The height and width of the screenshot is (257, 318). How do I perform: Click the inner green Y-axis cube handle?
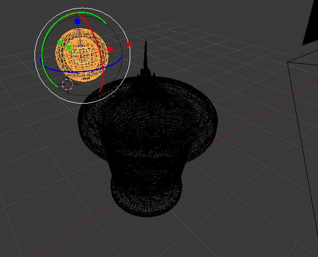click(x=69, y=48)
